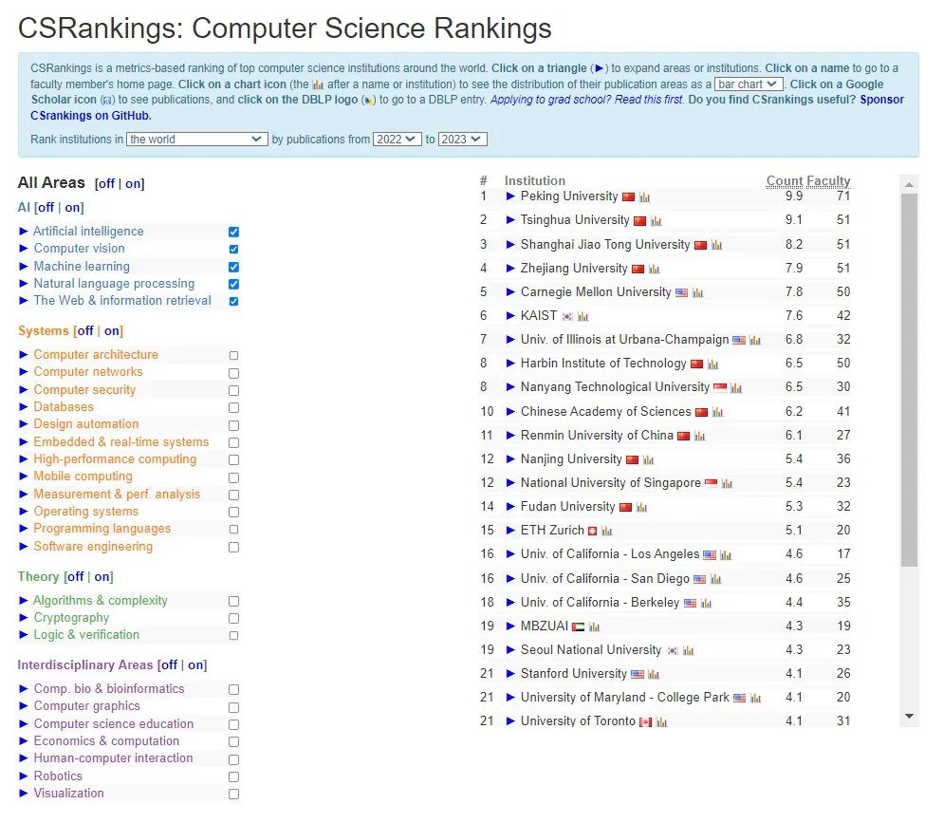Viewport: 943px width, 823px height.
Task: Uncheck the Computer vision checkbox
Action: click(x=233, y=249)
